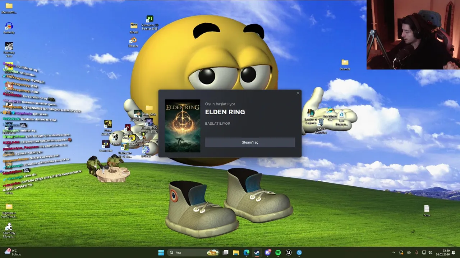Open File Explorer from the taskbar
This screenshot has width=460, height=258.
click(x=236, y=253)
